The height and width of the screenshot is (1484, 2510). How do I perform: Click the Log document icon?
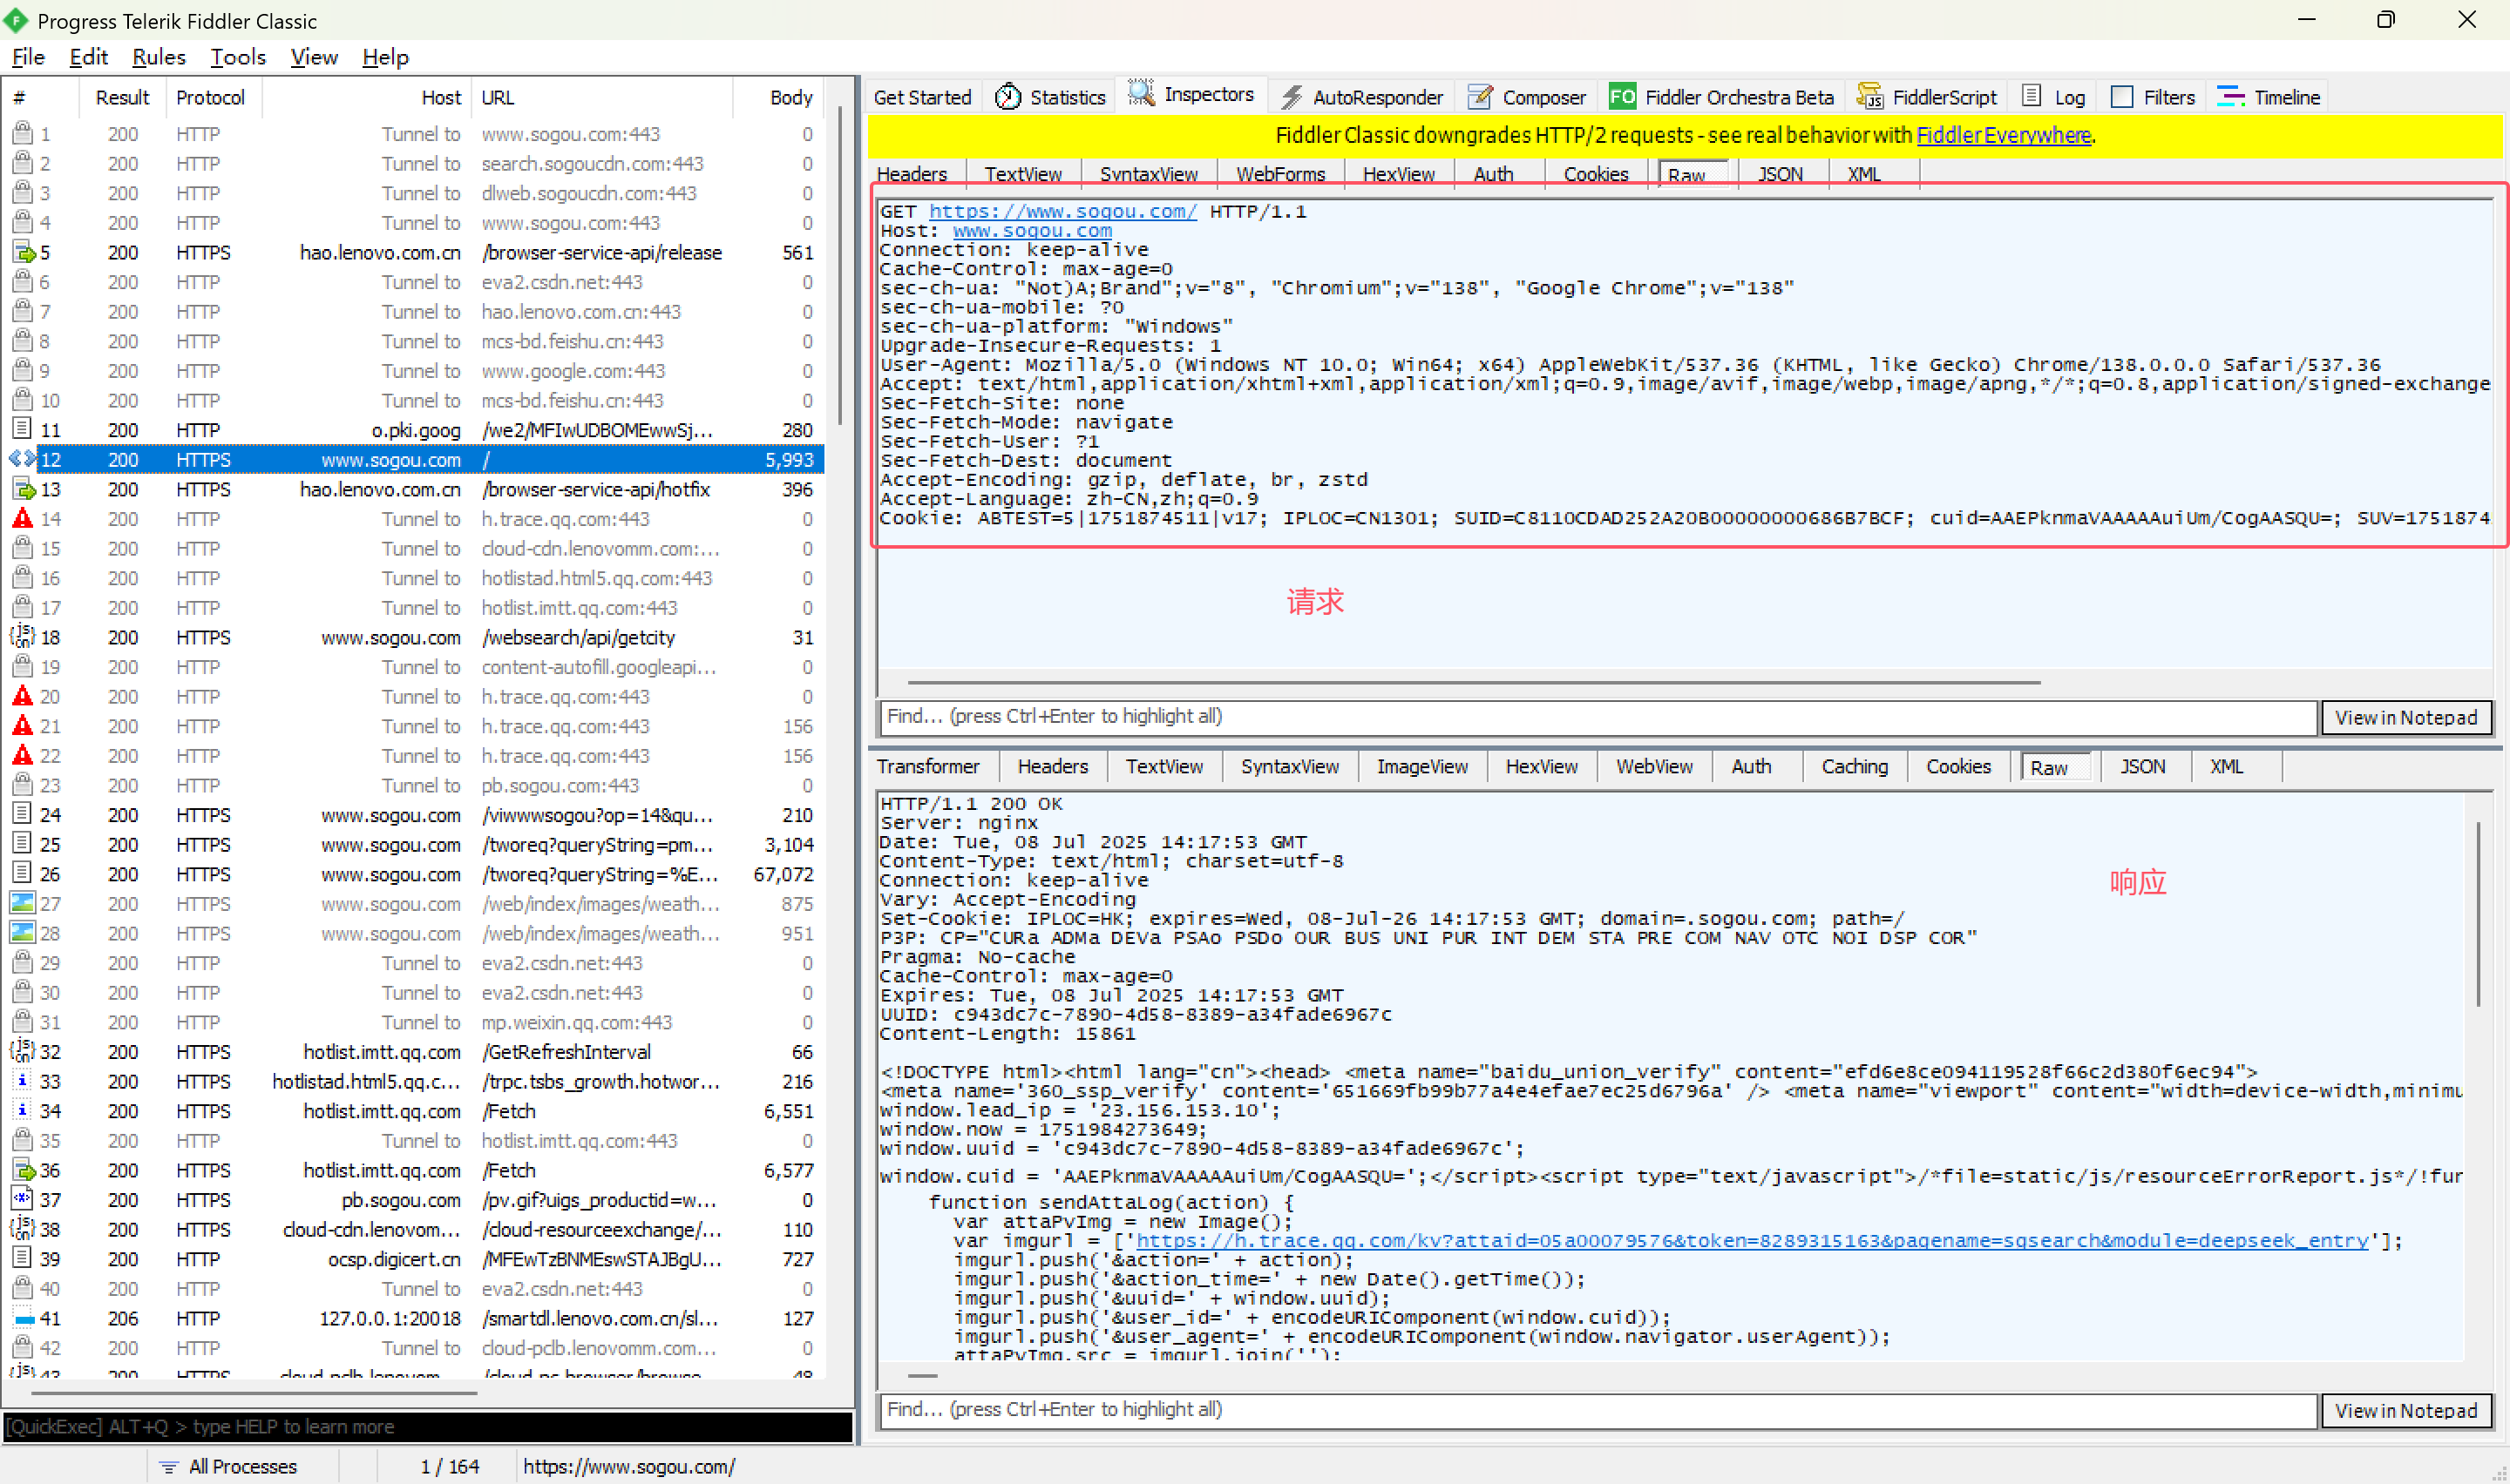pyautogui.click(x=2031, y=97)
